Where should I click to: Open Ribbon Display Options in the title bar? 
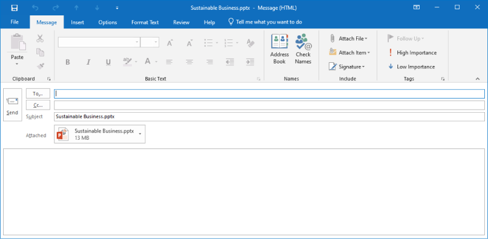[x=416, y=7]
